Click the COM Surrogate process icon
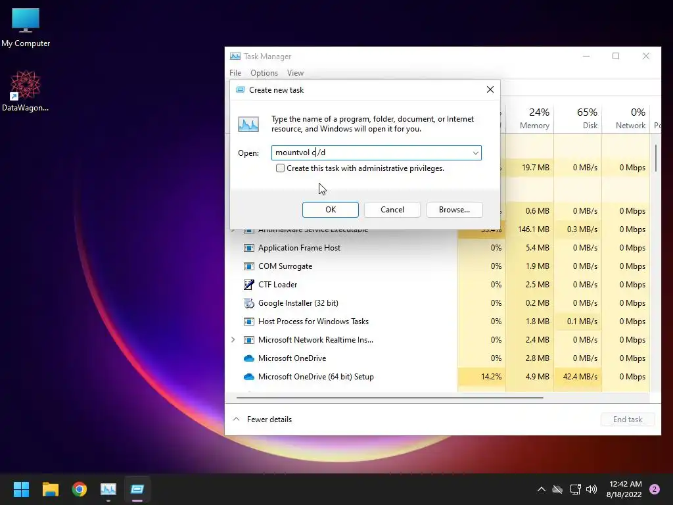This screenshot has height=505, width=673. [x=248, y=266]
